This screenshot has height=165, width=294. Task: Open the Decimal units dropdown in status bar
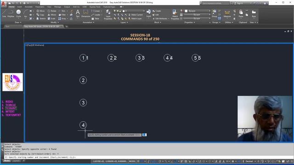[250, 161]
